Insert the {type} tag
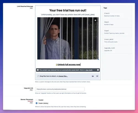Image resolution: width=138 pixels, height=113 pixels. [x=107, y=31]
